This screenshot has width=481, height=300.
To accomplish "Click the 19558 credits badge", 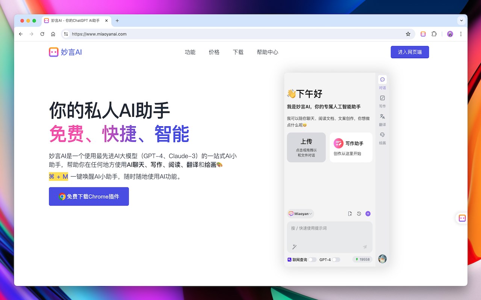I will [x=362, y=259].
